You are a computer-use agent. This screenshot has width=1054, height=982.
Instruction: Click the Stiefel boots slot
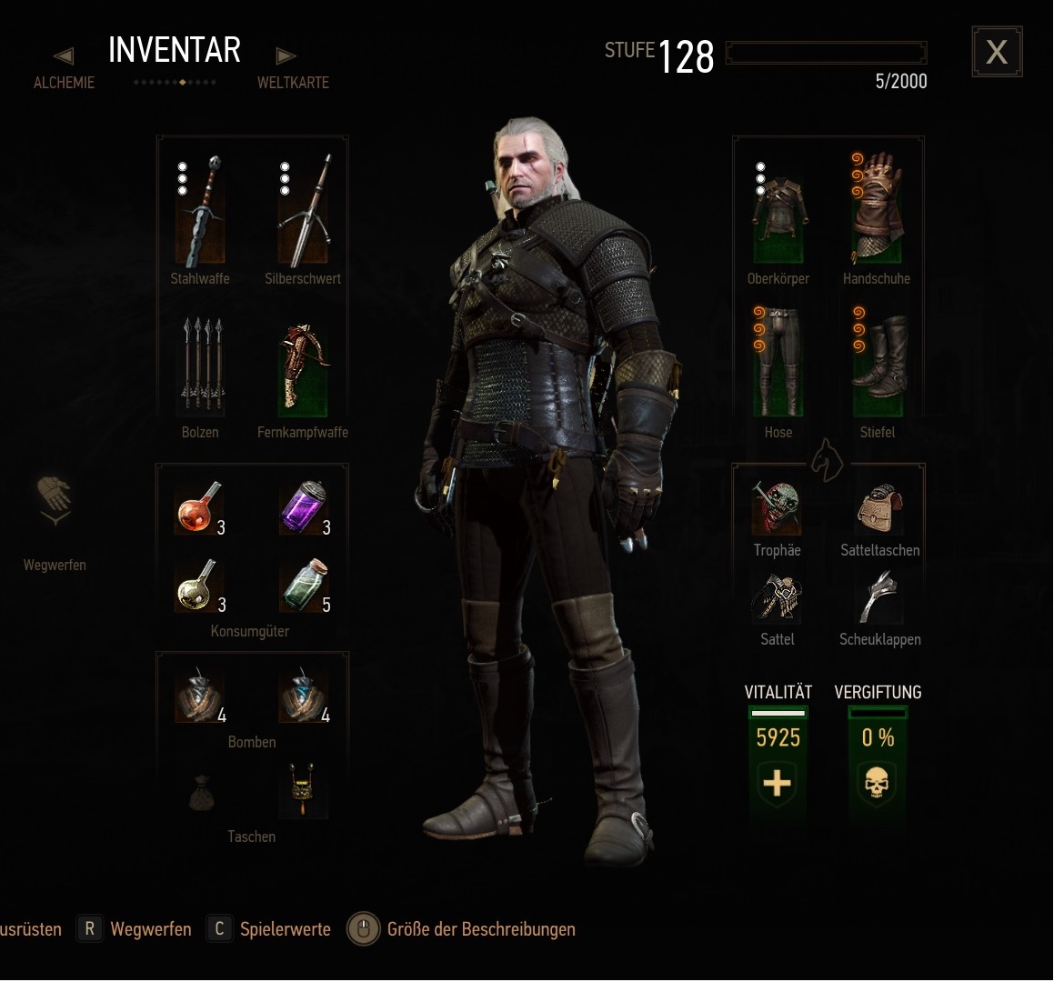click(x=878, y=365)
